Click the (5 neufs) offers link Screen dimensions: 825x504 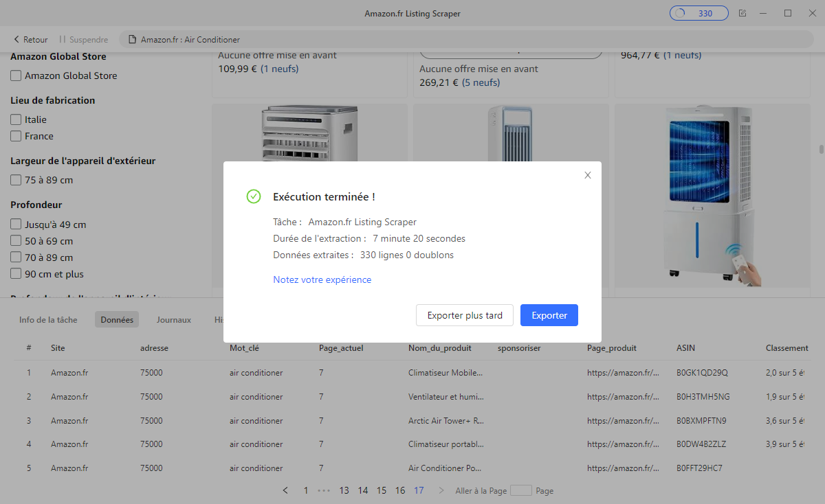click(481, 82)
